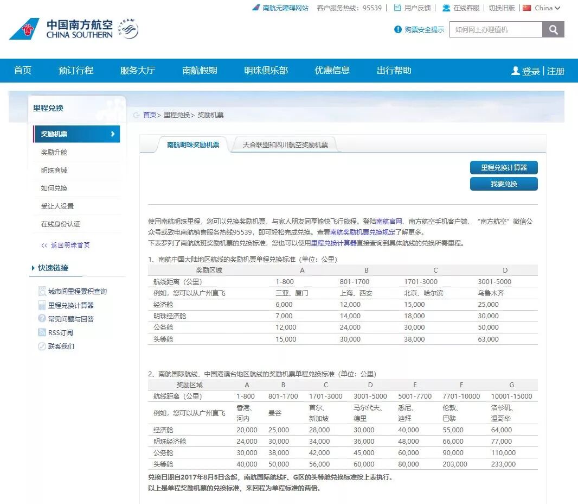Click 切换旧版 link
Viewport: 578px width, 504px height.
(502, 8)
